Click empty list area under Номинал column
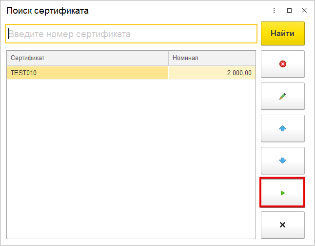Screen dimensions: 315x246 (212, 159)
